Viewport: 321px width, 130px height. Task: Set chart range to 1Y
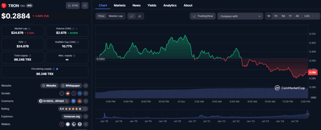point(290,16)
